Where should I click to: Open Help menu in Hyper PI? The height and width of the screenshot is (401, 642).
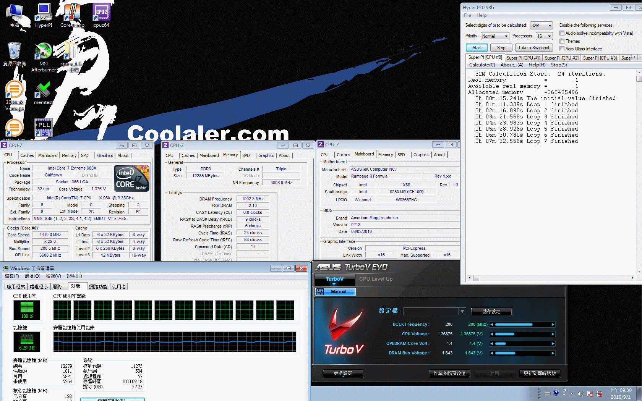pos(481,15)
